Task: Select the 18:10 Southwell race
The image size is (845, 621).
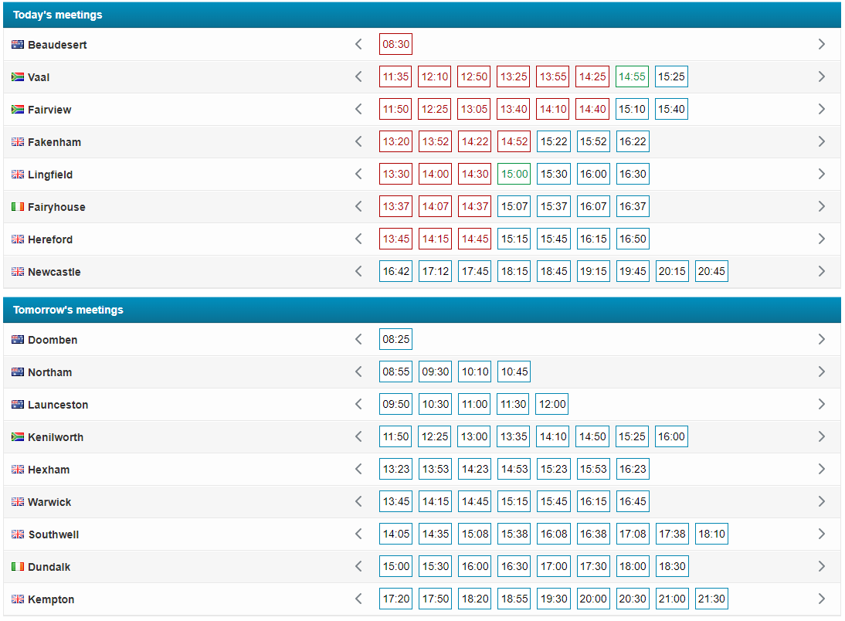Action: 711,534
